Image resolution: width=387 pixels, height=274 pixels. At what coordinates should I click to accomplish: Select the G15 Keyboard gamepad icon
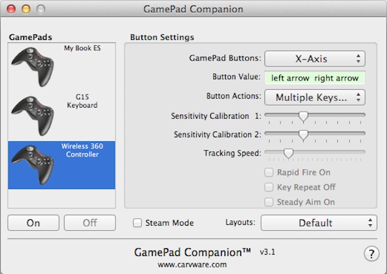click(32, 116)
